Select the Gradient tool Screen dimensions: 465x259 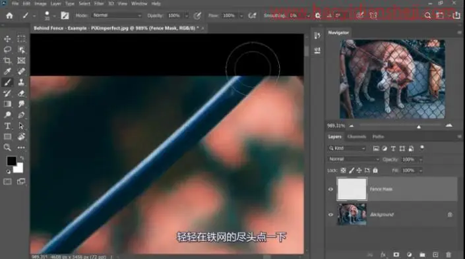coord(7,104)
